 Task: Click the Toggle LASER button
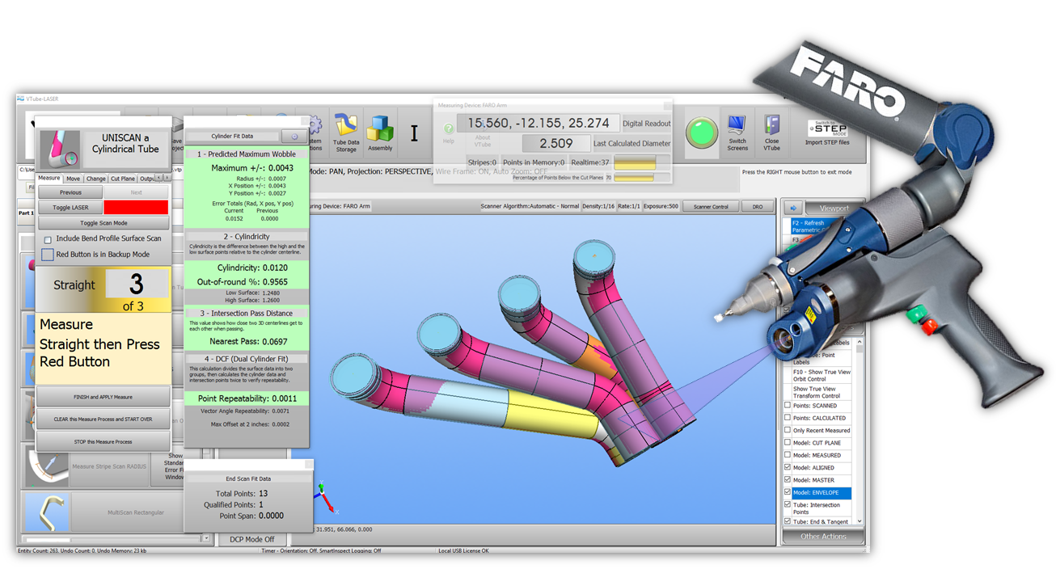[70, 208]
